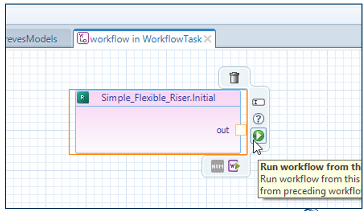This screenshot has width=364, height=211.
Task: Click the trash icon to delete node
Action: [234, 78]
